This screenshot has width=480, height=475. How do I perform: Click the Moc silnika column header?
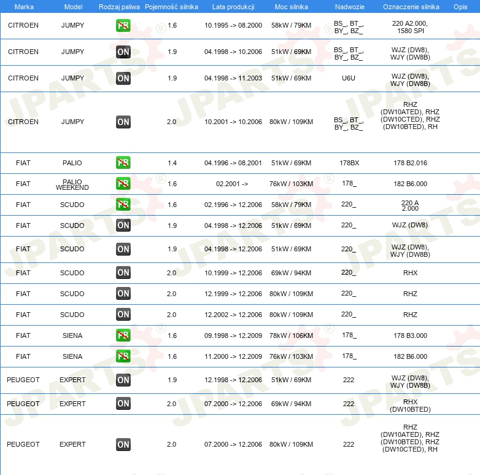click(x=292, y=7)
